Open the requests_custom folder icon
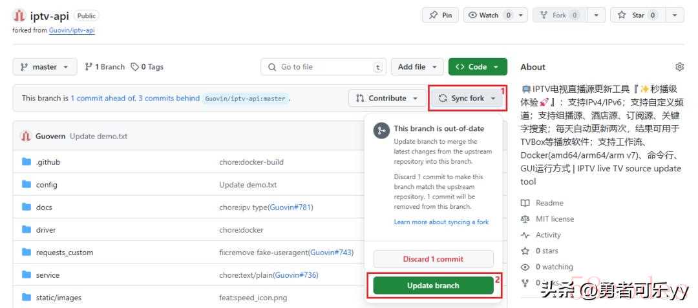 pyautogui.click(x=26, y=252)
